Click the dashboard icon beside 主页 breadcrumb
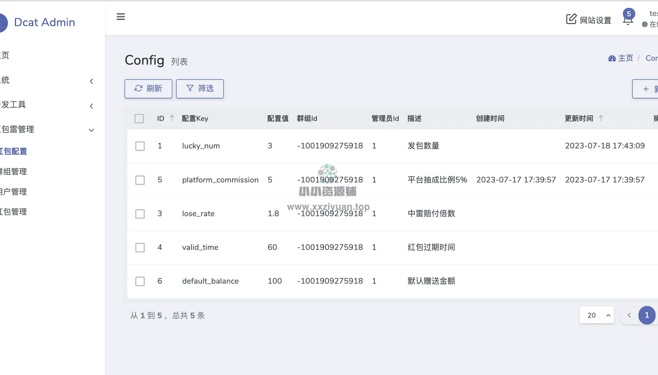The height and width of the screenshot is (375, 658). (x=612, y=58)
